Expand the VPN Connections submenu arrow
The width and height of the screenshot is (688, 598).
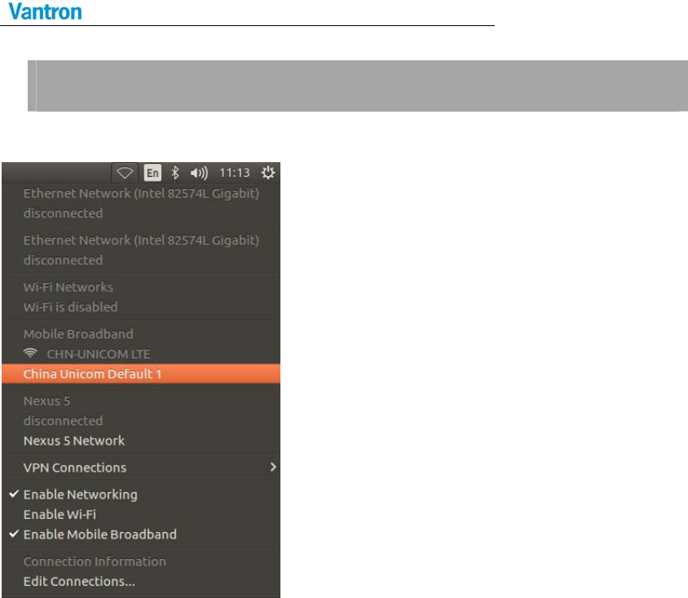[x=273, y=467]
